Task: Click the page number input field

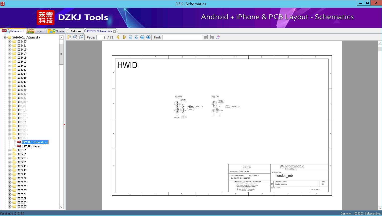Action: (101, 37)
